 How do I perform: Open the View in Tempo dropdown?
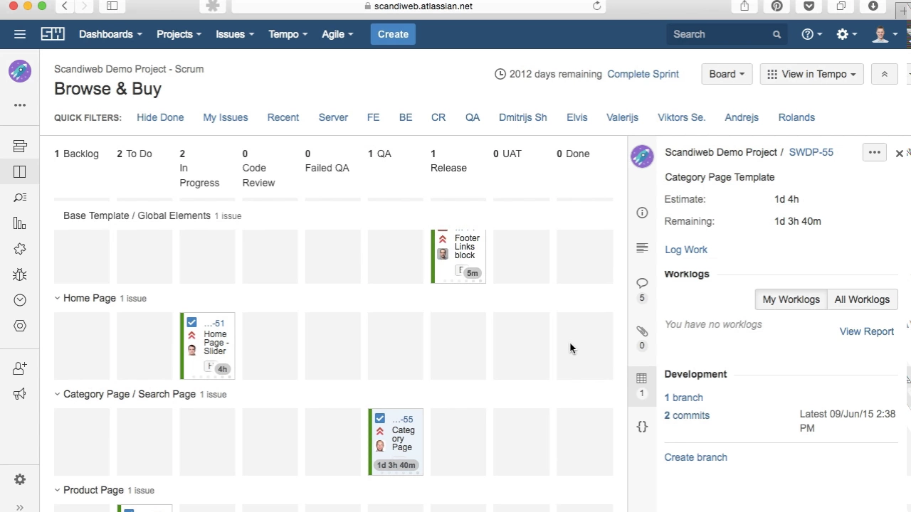pyautogui.click(x=812, y=74)
